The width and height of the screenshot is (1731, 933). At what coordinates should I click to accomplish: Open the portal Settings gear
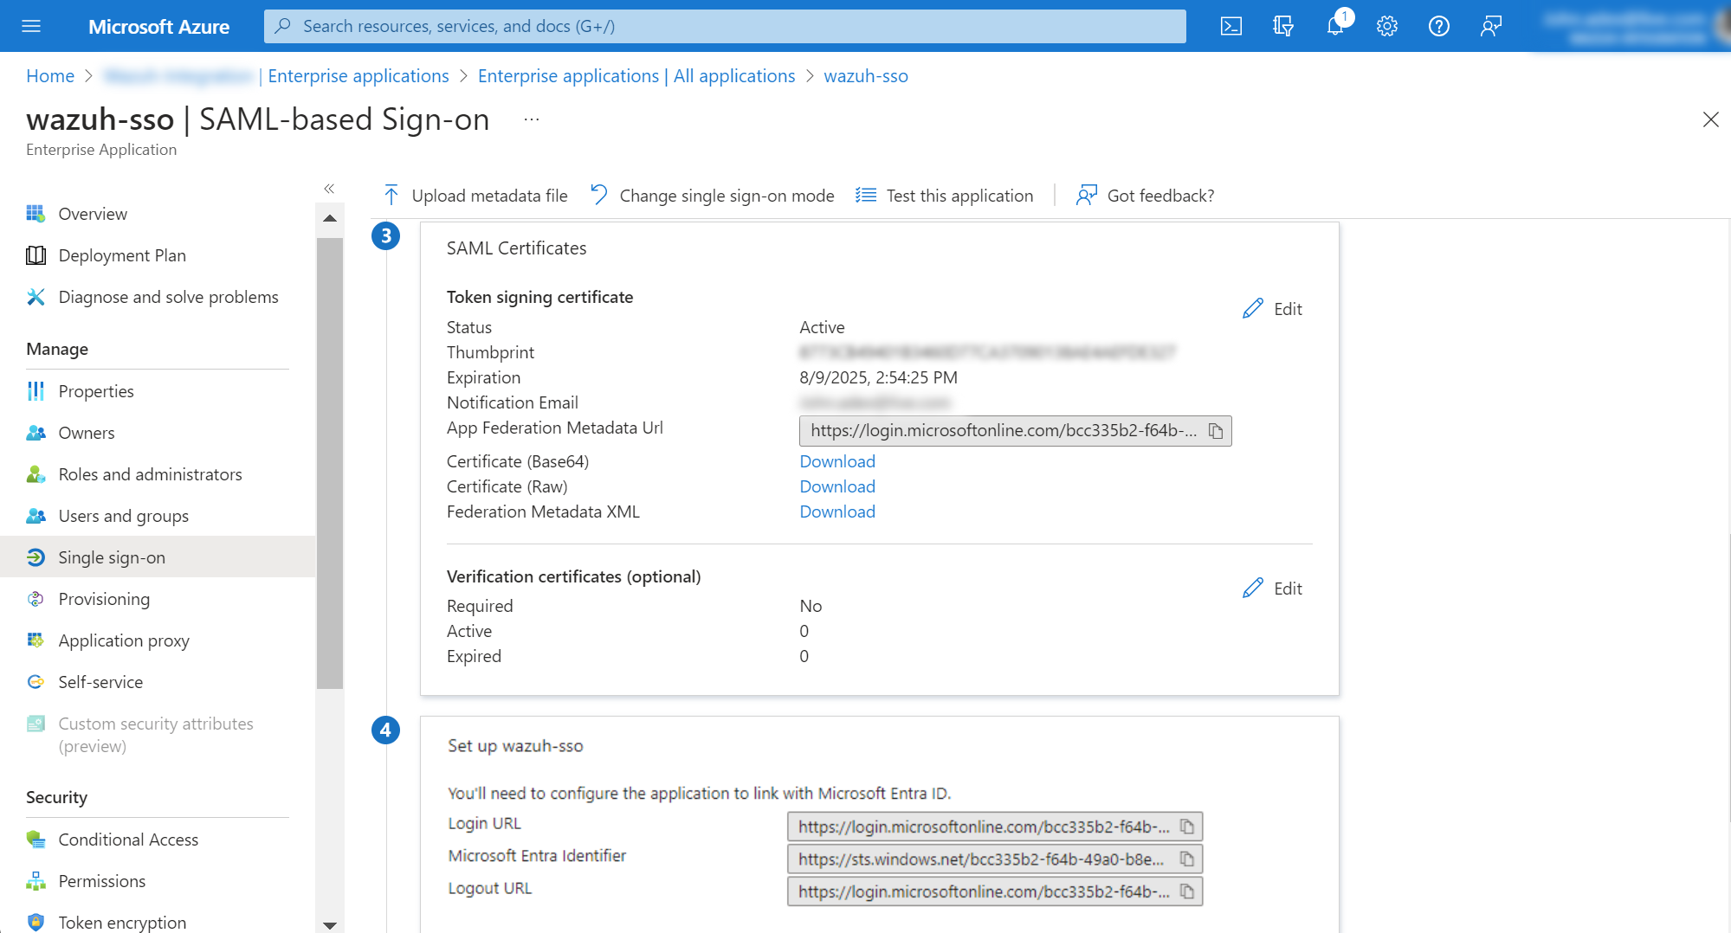coord(1387,26)
